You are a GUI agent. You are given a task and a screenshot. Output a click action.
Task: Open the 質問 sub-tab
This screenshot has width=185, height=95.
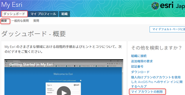coord(36,21)
